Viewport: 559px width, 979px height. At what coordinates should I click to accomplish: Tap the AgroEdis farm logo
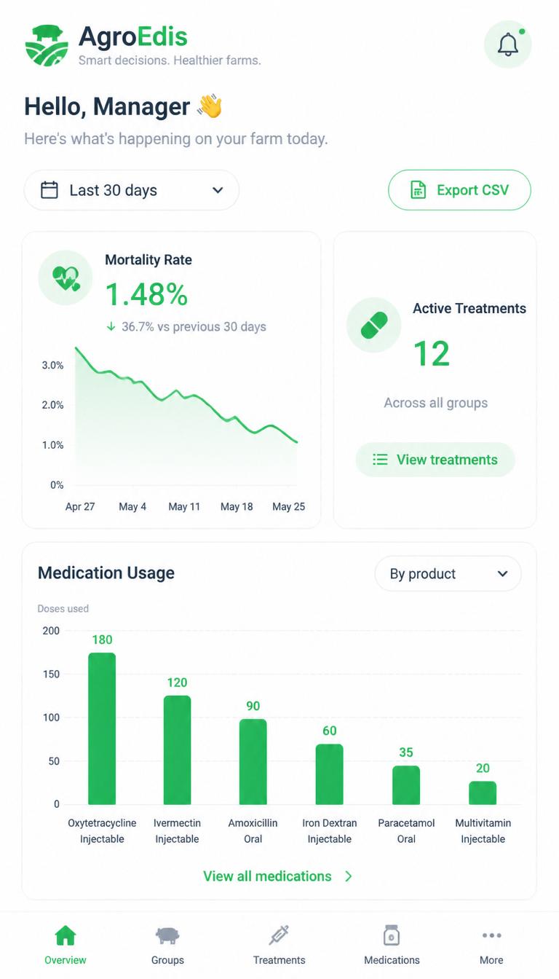(x=47, y=45)
